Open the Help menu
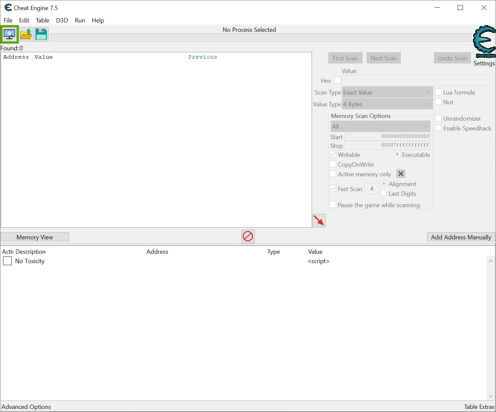The image size is (496, 412). click(x=98, y=20)
